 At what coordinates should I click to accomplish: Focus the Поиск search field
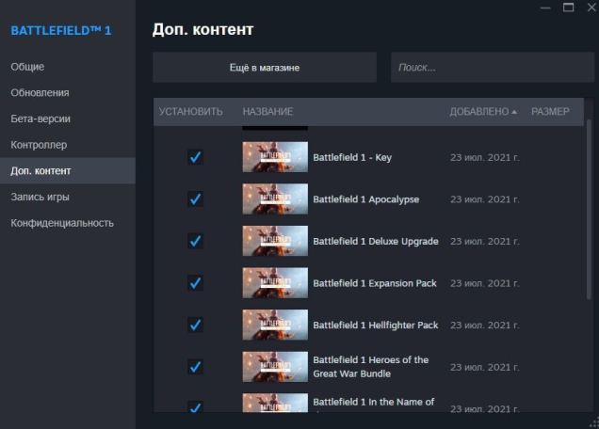(493, 68)
